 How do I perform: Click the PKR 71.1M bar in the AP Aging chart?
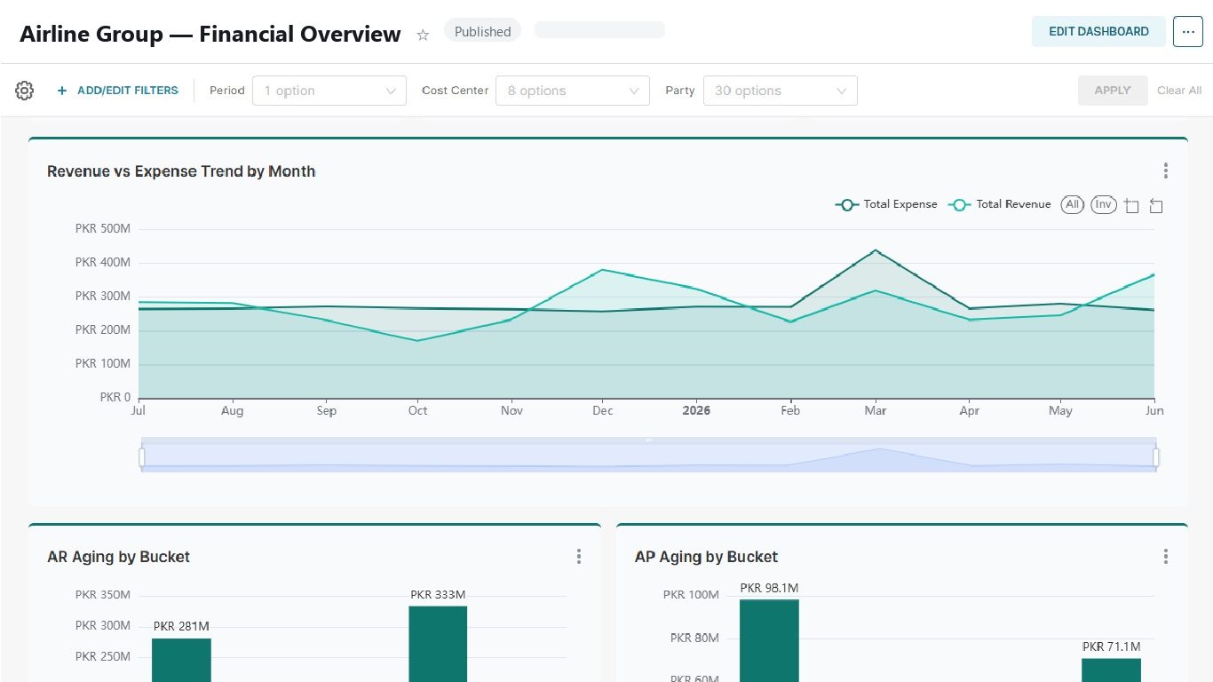tap(1111, 670)
